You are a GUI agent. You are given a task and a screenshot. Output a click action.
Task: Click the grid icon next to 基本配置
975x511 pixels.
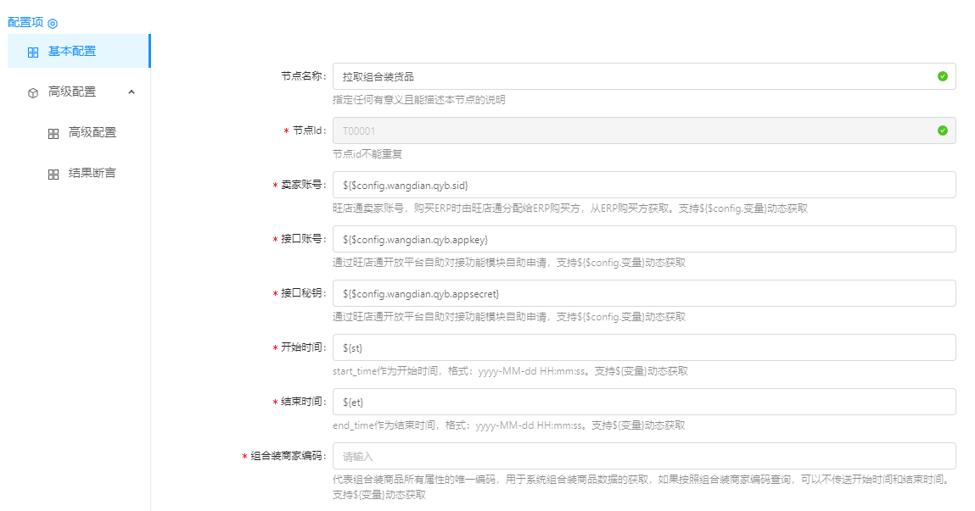33,52
